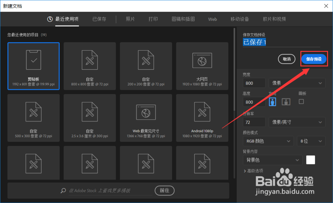Select the 大网页 globe preset icon

click(x=202, y=59)
